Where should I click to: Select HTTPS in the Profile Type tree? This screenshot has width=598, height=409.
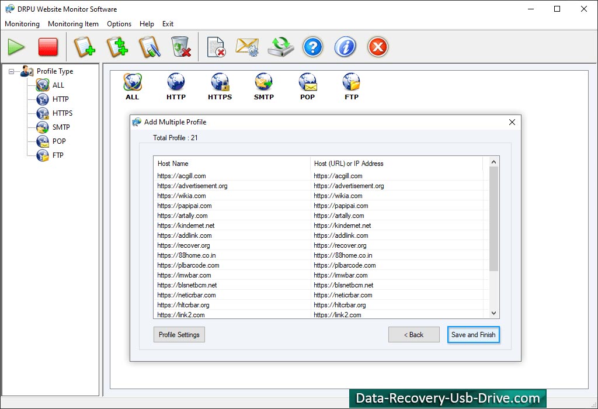(x=62, y=113)
